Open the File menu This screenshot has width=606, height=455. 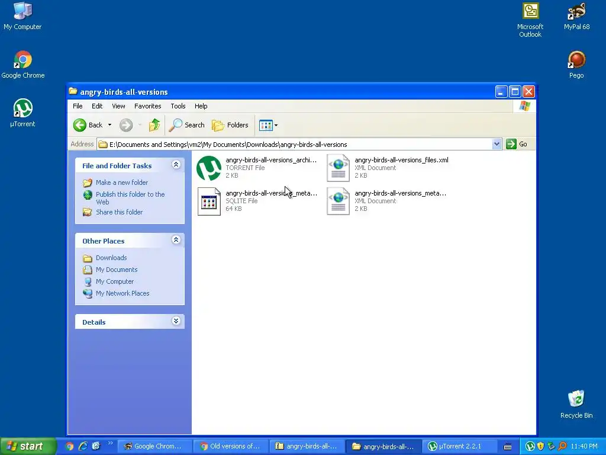pos(78,106)
